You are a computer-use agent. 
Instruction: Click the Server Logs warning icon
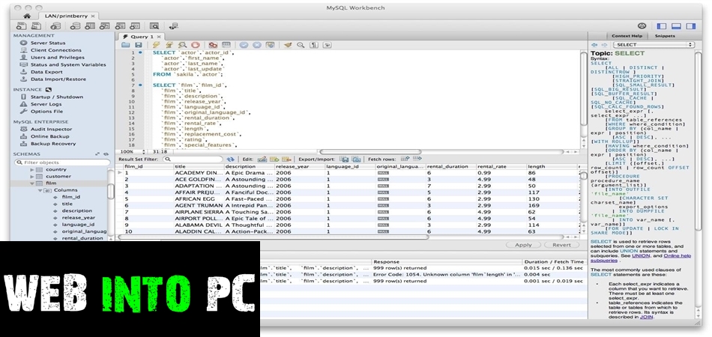(x=24, y=104)
